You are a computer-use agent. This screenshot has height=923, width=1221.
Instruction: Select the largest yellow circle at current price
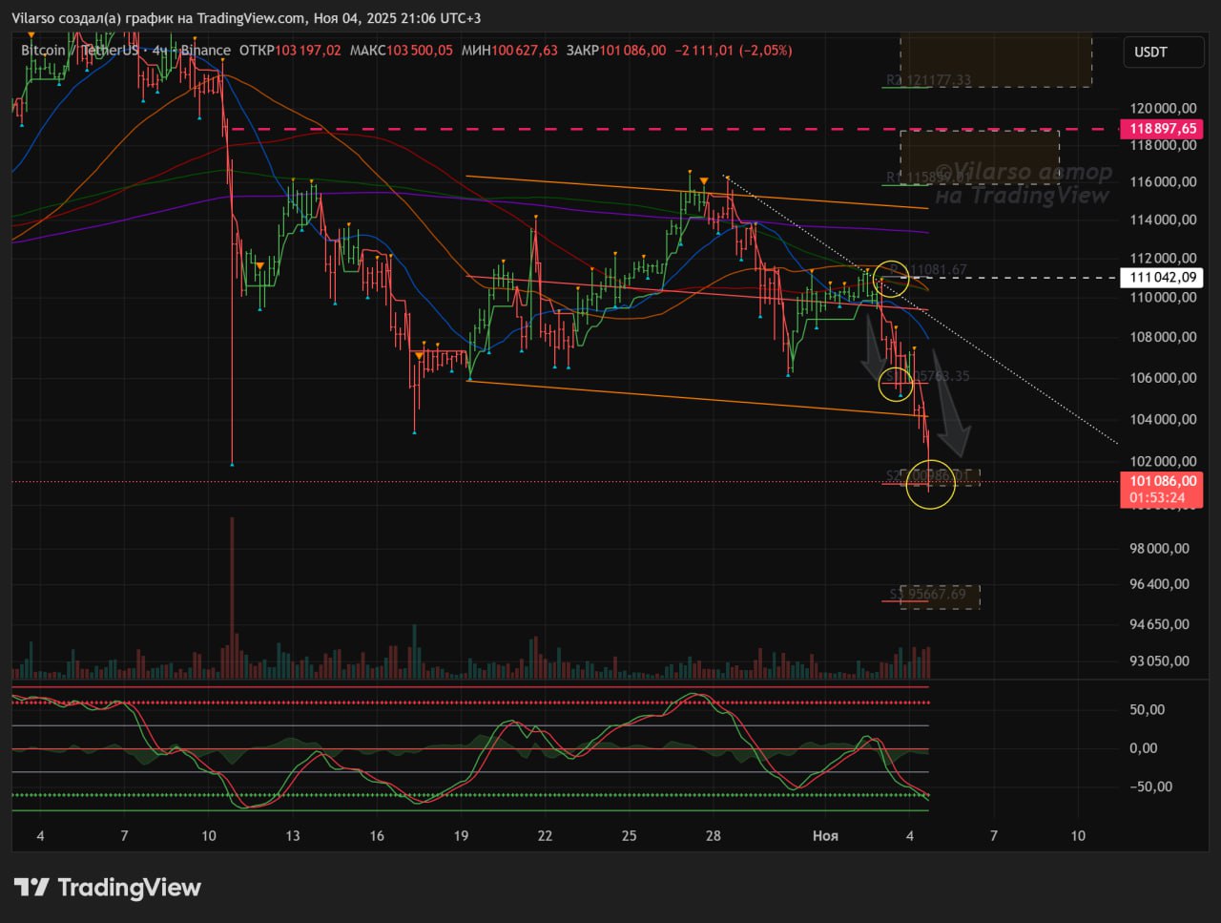pos(929,483)
